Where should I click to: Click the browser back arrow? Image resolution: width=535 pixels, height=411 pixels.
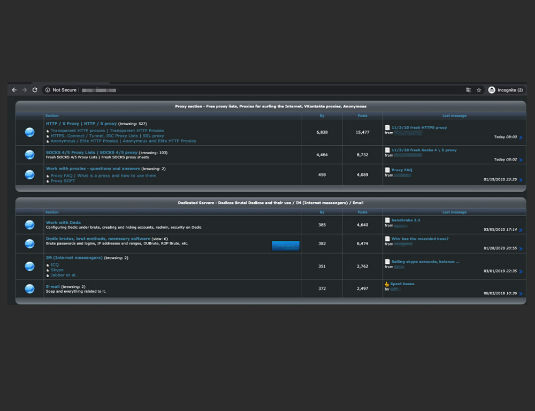(14, 90)
